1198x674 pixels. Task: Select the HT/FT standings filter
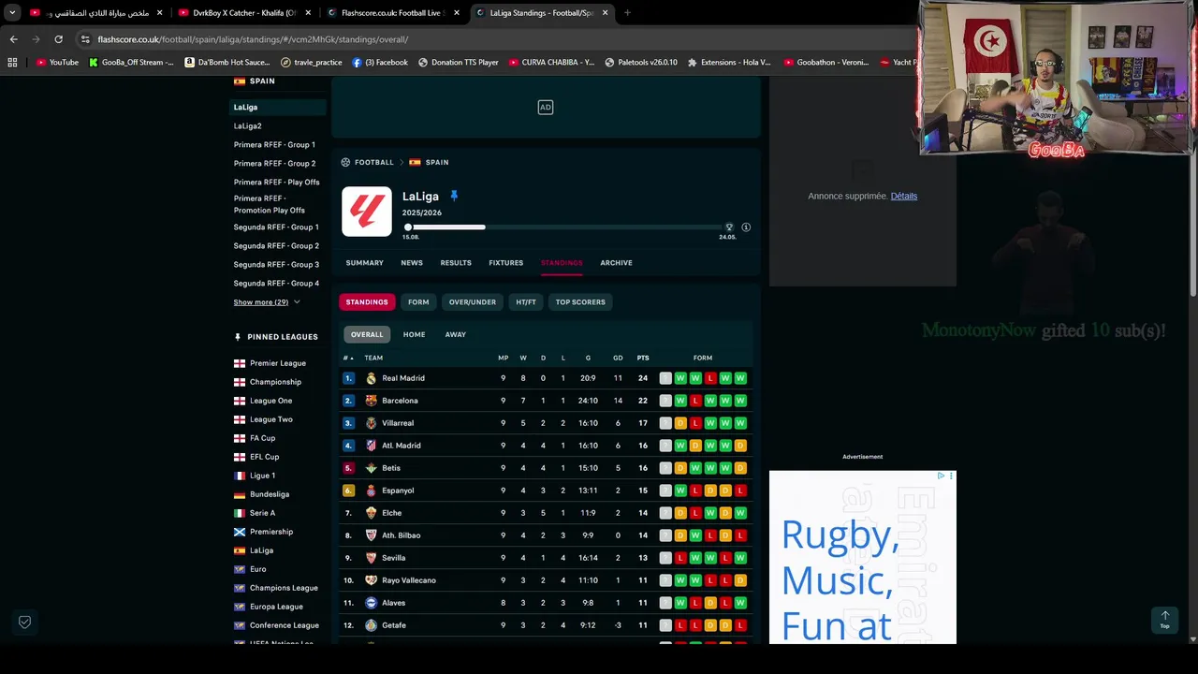click(526, 302)
